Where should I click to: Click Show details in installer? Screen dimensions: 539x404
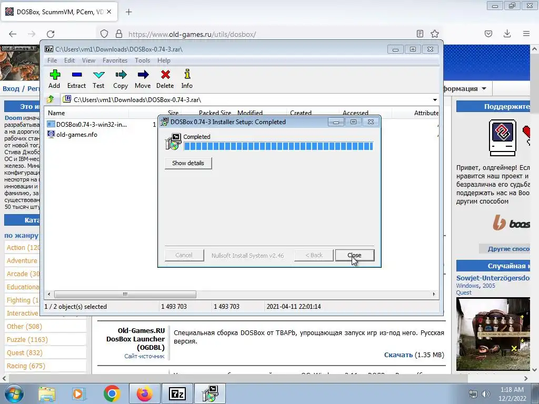click(x=188, y=163)
